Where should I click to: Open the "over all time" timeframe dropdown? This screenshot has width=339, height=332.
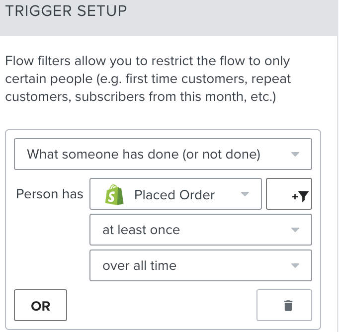(x=200, y=266)
